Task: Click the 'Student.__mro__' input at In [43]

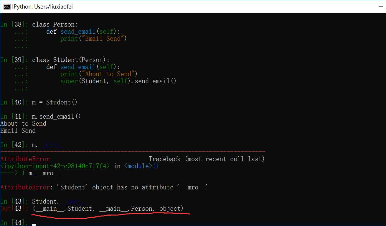Action: coord(58,202)
